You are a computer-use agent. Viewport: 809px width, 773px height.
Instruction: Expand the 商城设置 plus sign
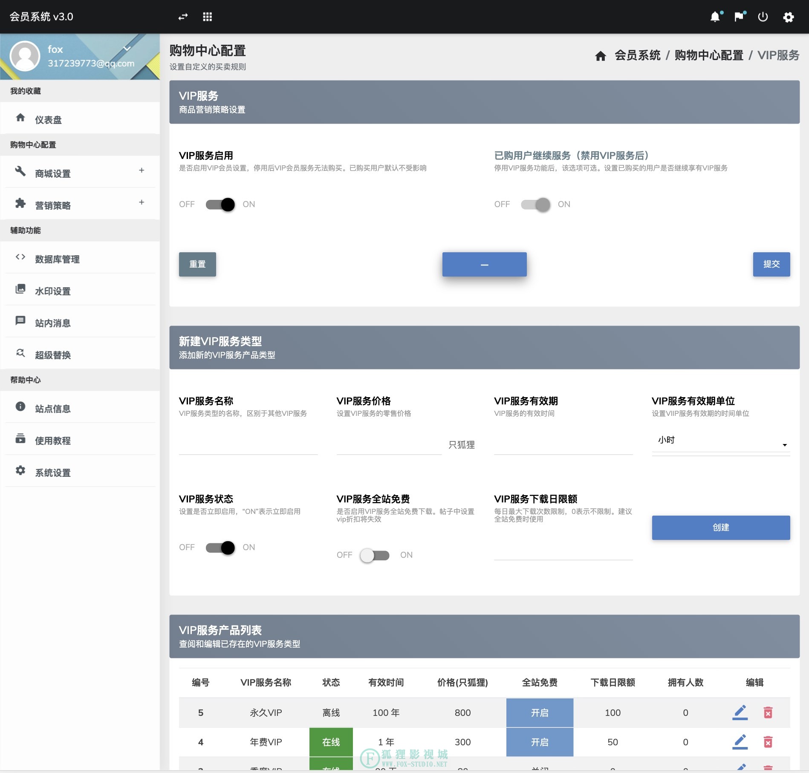pyautogui.click(x=142, y=170)
